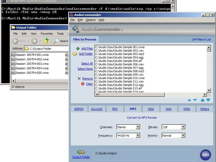Click folder icon in Address bar

pyautogui.click(x=27, y=48)
